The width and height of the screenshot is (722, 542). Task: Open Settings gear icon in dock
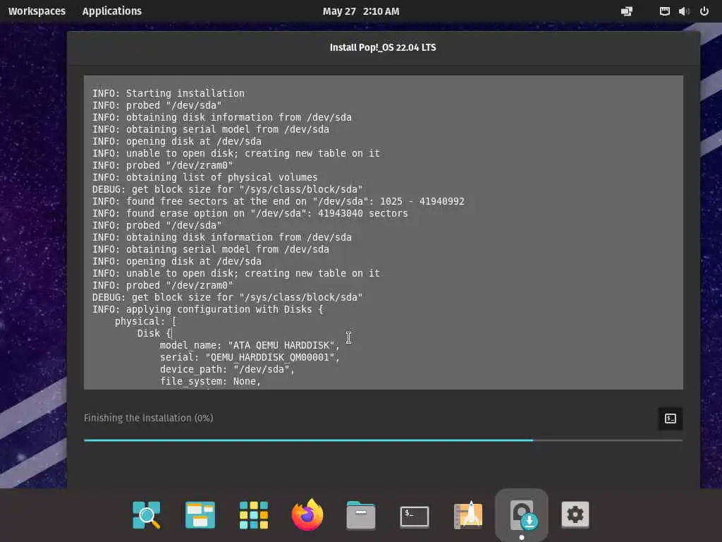tap(575, 514)
